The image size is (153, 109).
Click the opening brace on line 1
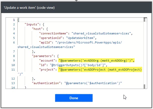[18, 20]
